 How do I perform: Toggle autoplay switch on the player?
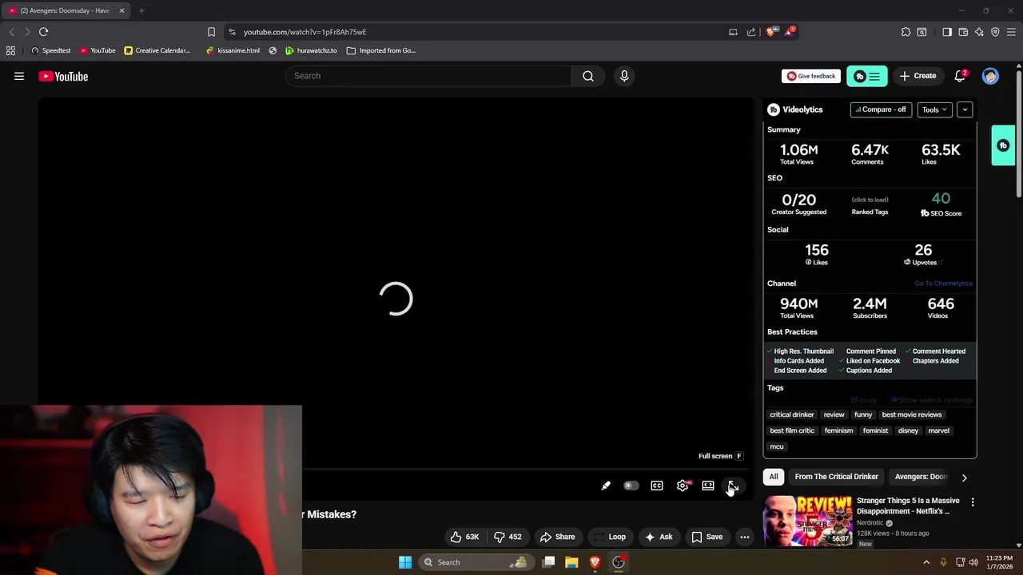[x=631, y=486]
